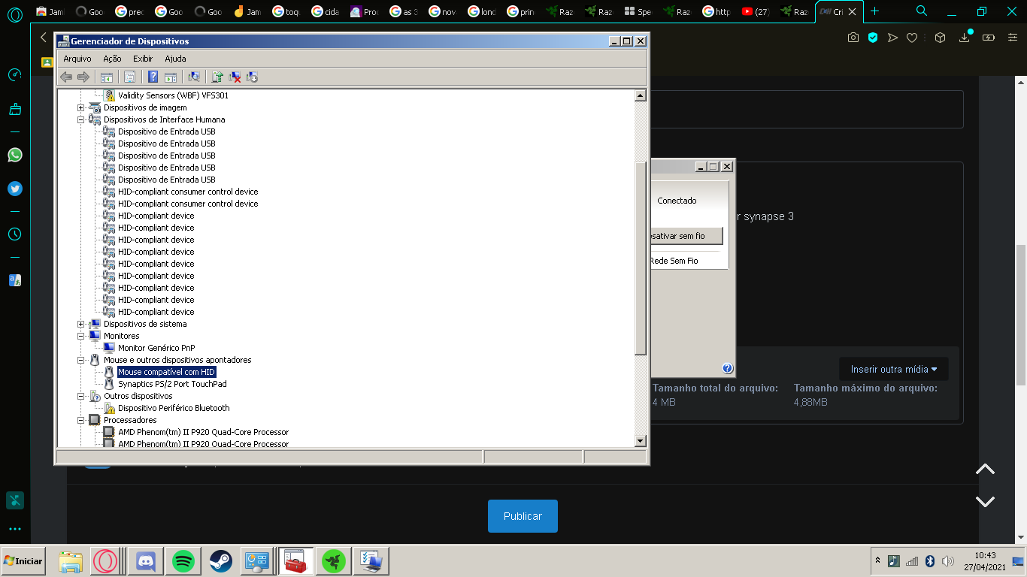Click the 'esativar sem fio' button in dialog
1027x577 pixels.
click(687, 236)
